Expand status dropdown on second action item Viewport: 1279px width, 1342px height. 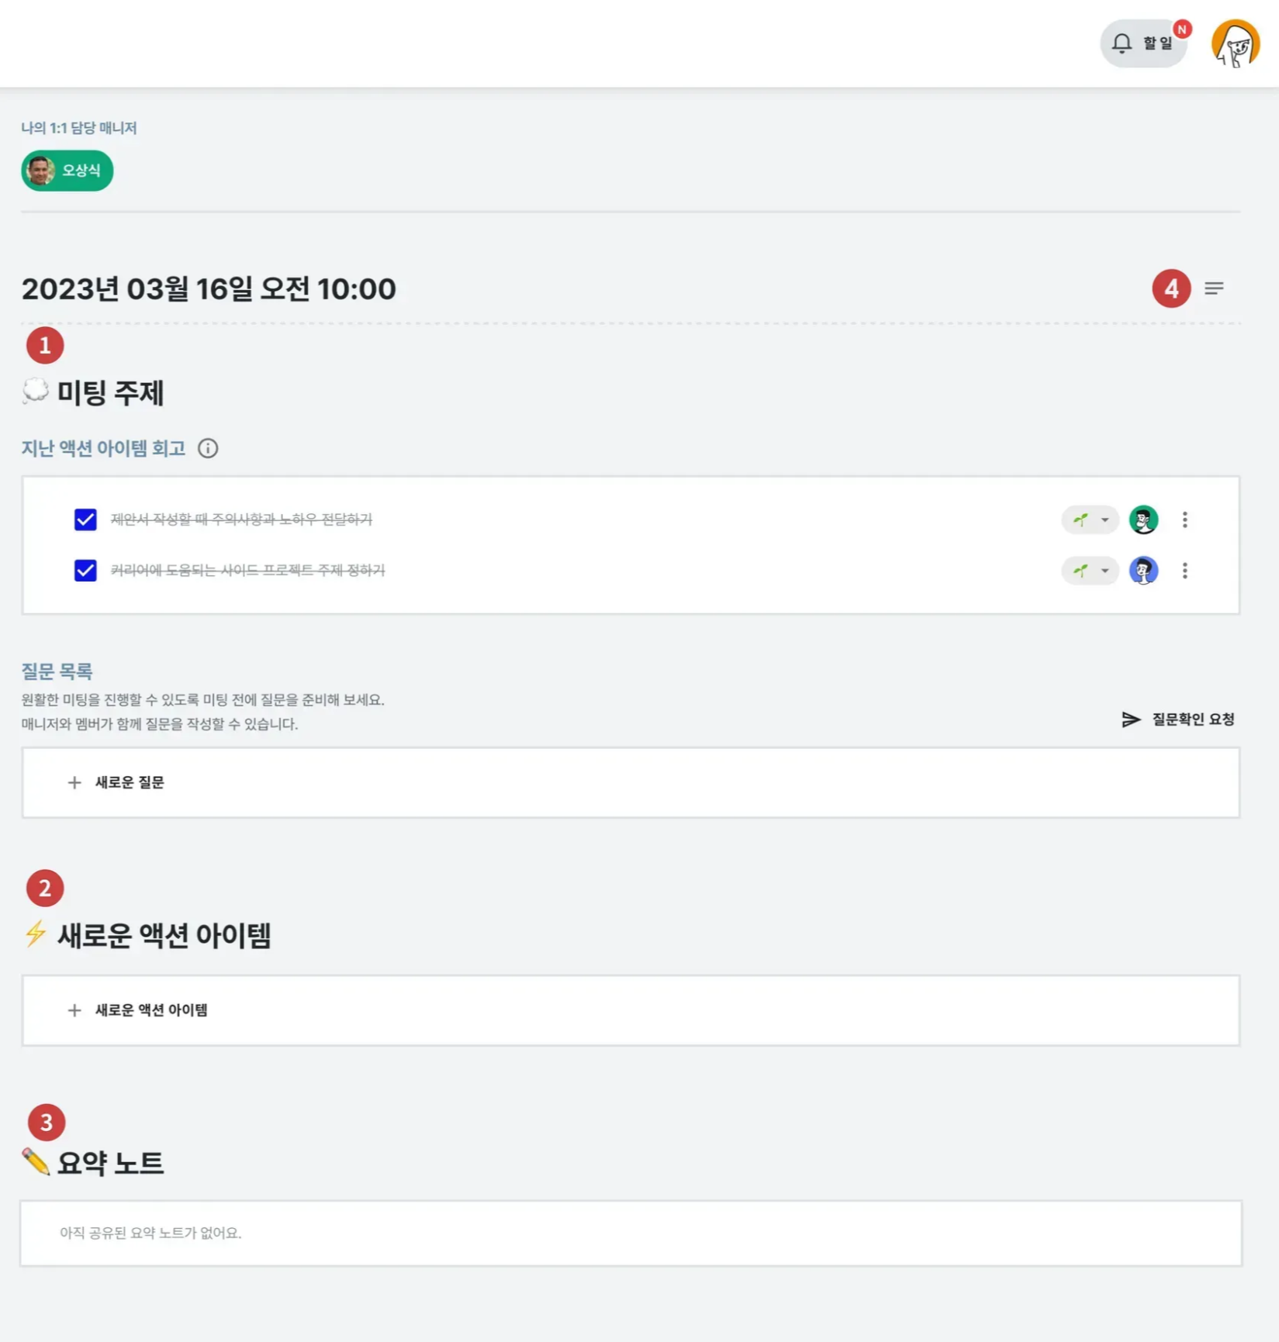tap(1090, 571)
